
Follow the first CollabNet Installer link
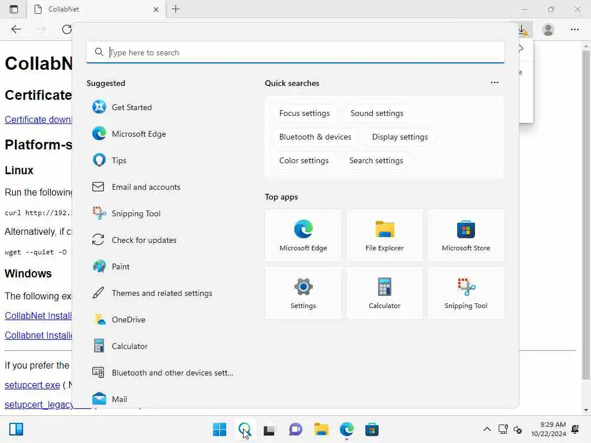[38, 316]
